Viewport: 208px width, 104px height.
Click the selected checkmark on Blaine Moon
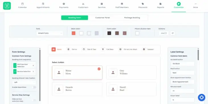(x=99, y=69)
